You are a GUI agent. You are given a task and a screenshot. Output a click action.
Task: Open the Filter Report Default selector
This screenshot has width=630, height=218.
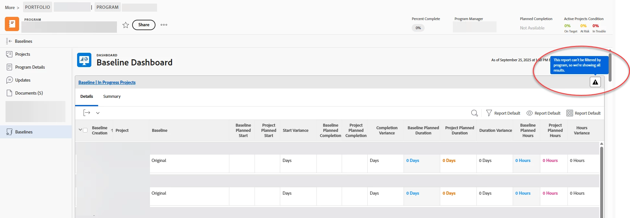[x=503, y=113]
